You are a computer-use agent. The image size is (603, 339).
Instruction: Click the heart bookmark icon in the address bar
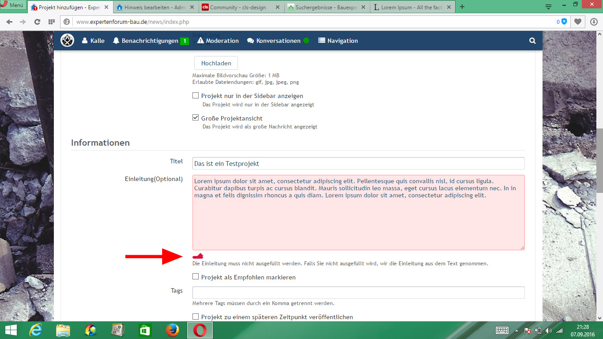[x=577, y=22]
